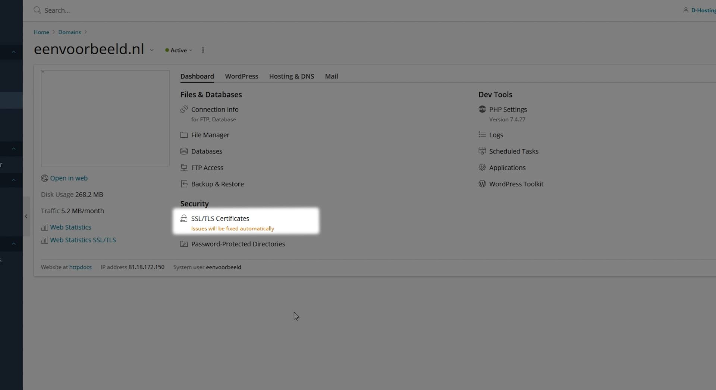
Task: Expand the eenvoorbeeld.nl domain dropdown arrow
Action: click(151, 50)
